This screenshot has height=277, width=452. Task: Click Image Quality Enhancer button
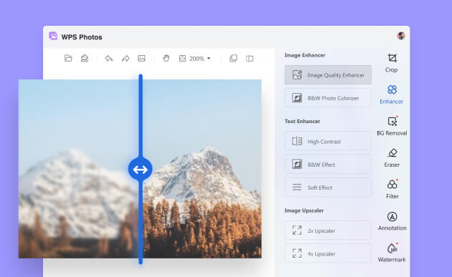pyautogui.click(x=328, y=74)
